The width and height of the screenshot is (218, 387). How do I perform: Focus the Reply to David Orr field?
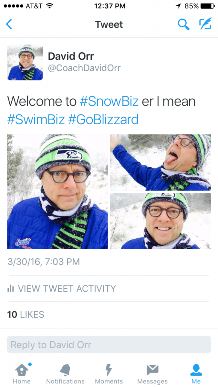coord(109,344)
